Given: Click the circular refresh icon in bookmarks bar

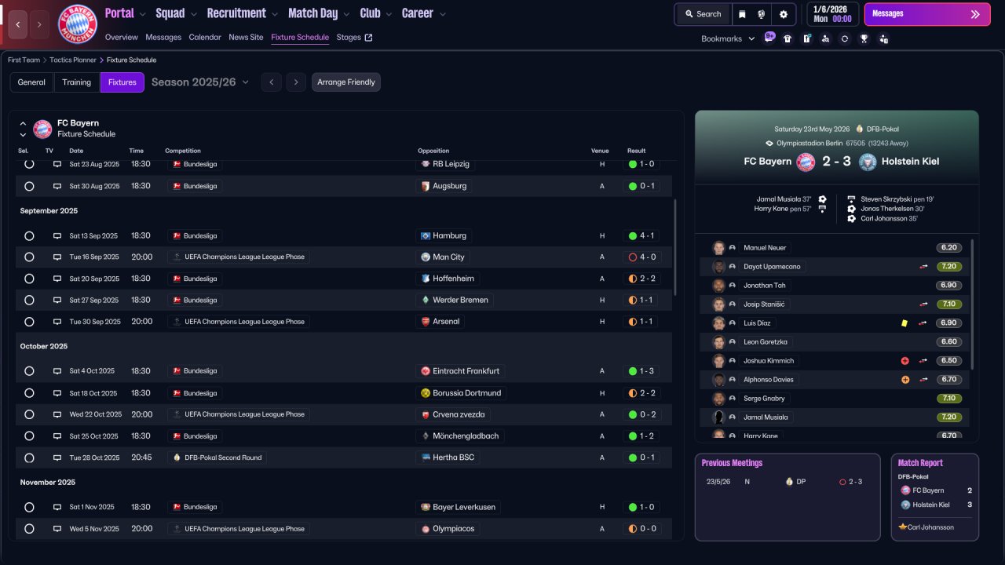Looking at the screenshot, I should click(x=845, y=38).
